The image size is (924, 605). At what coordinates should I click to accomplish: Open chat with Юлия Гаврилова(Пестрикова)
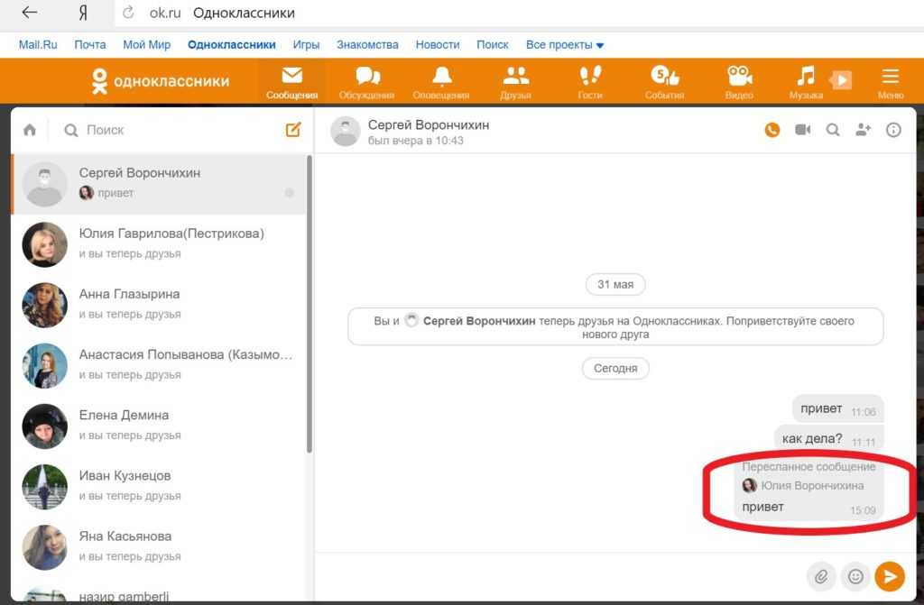159,243
